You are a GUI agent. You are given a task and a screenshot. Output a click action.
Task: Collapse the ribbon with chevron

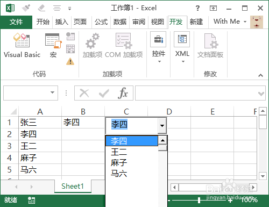[260, 75]
